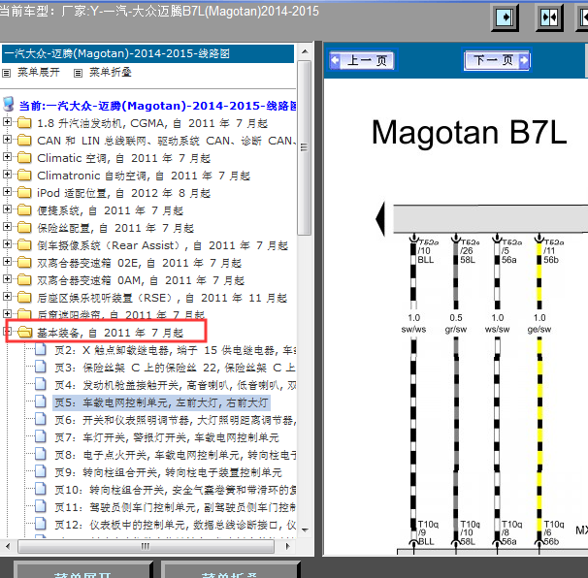Click open folder icon of 基本装备
Screen dimensions: 588x578
tap(25, 332)
